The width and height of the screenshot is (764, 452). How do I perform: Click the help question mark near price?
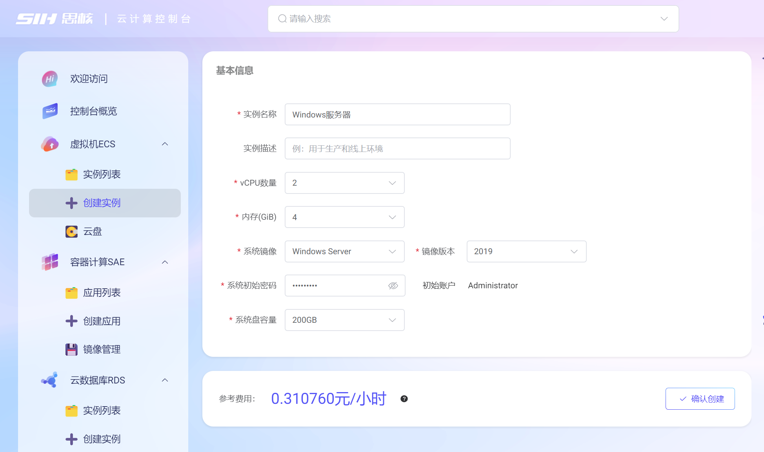pos(404,399)
